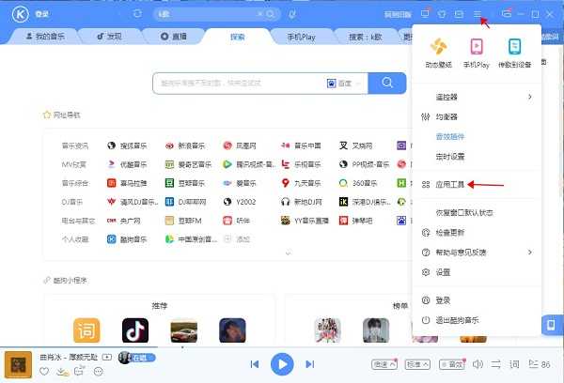Skip to the previous track

(255, 364)
